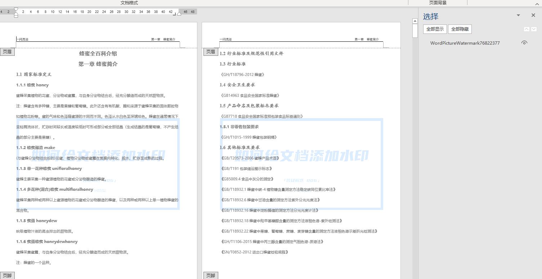Open the Selection pane options dropdown arrow

(x=518, y=15)
